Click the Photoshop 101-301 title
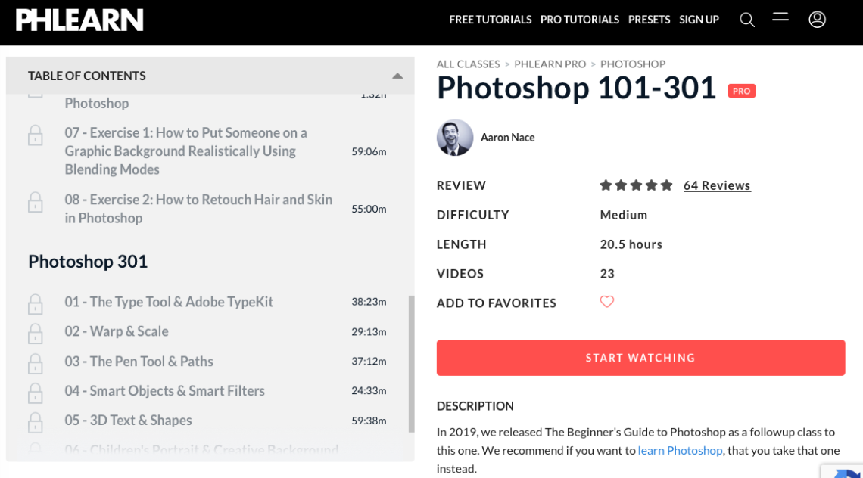This screenshot has width=863, height=478. 576,88
